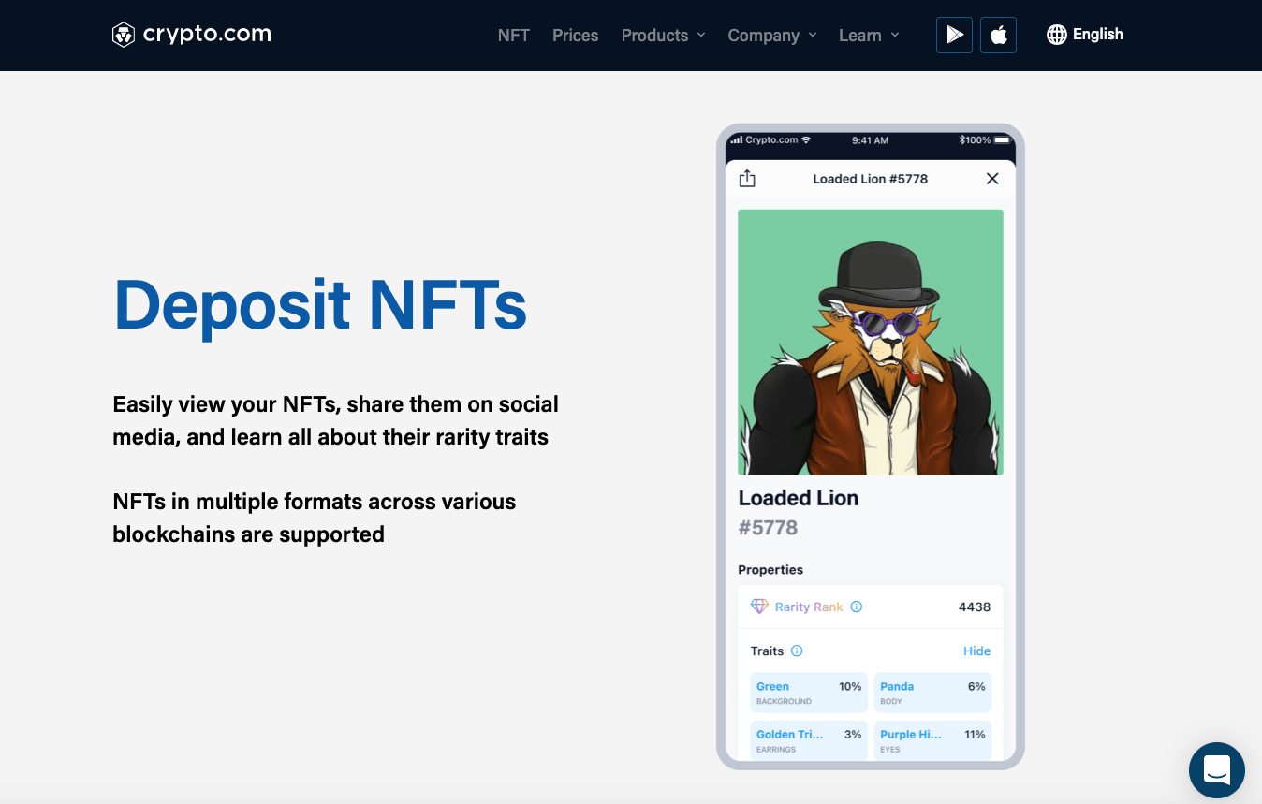1262x804 pixels.
Task: Click the 9:41 AM phone time
Action: [x=870, y=140]
